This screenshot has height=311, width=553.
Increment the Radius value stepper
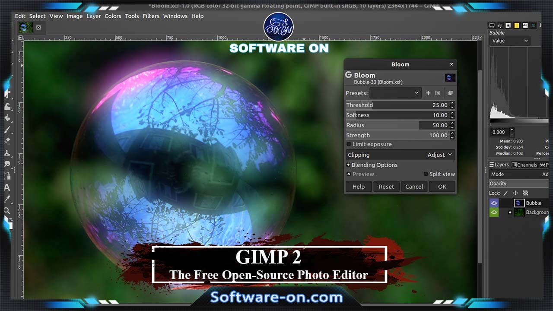tap(452, 123)
